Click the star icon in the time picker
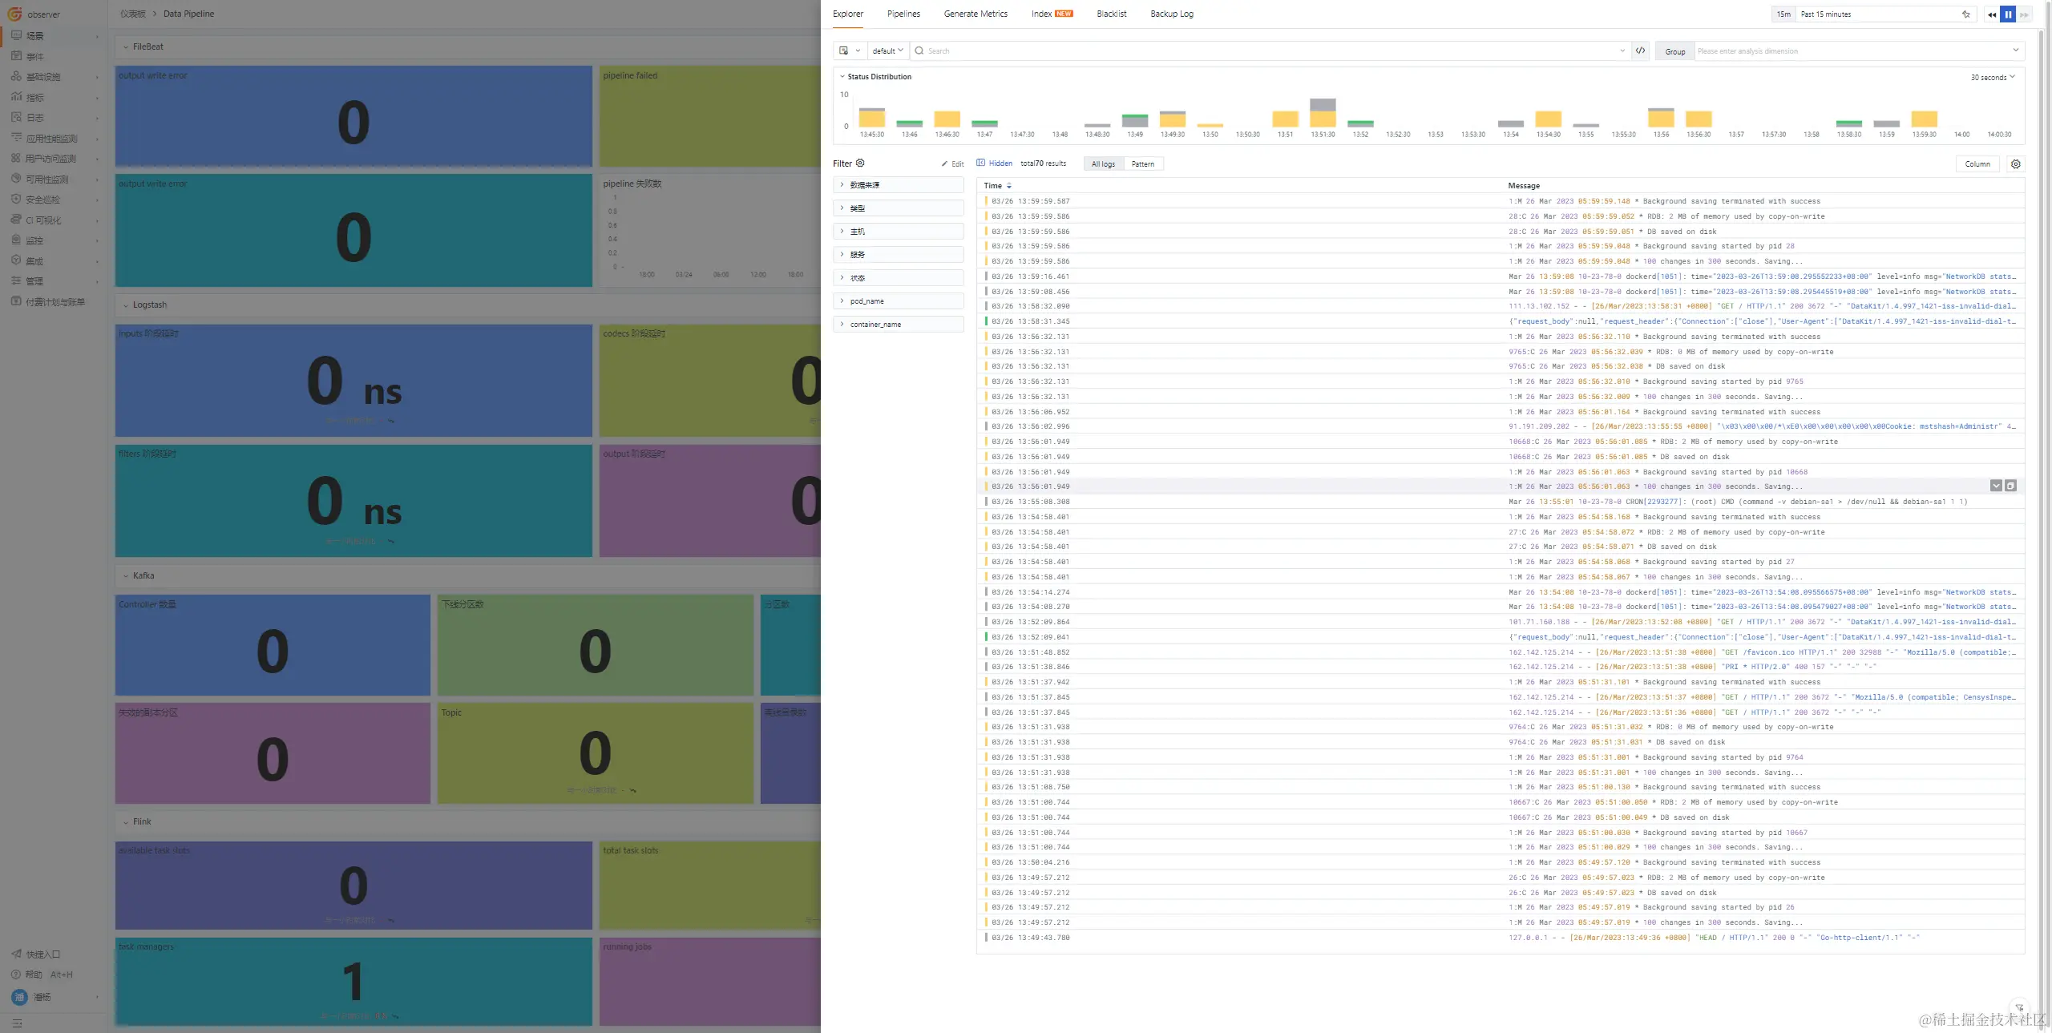2052x1033 pixels. coord(1965,14)
